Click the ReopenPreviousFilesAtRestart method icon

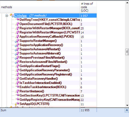[x=17, y=58]
